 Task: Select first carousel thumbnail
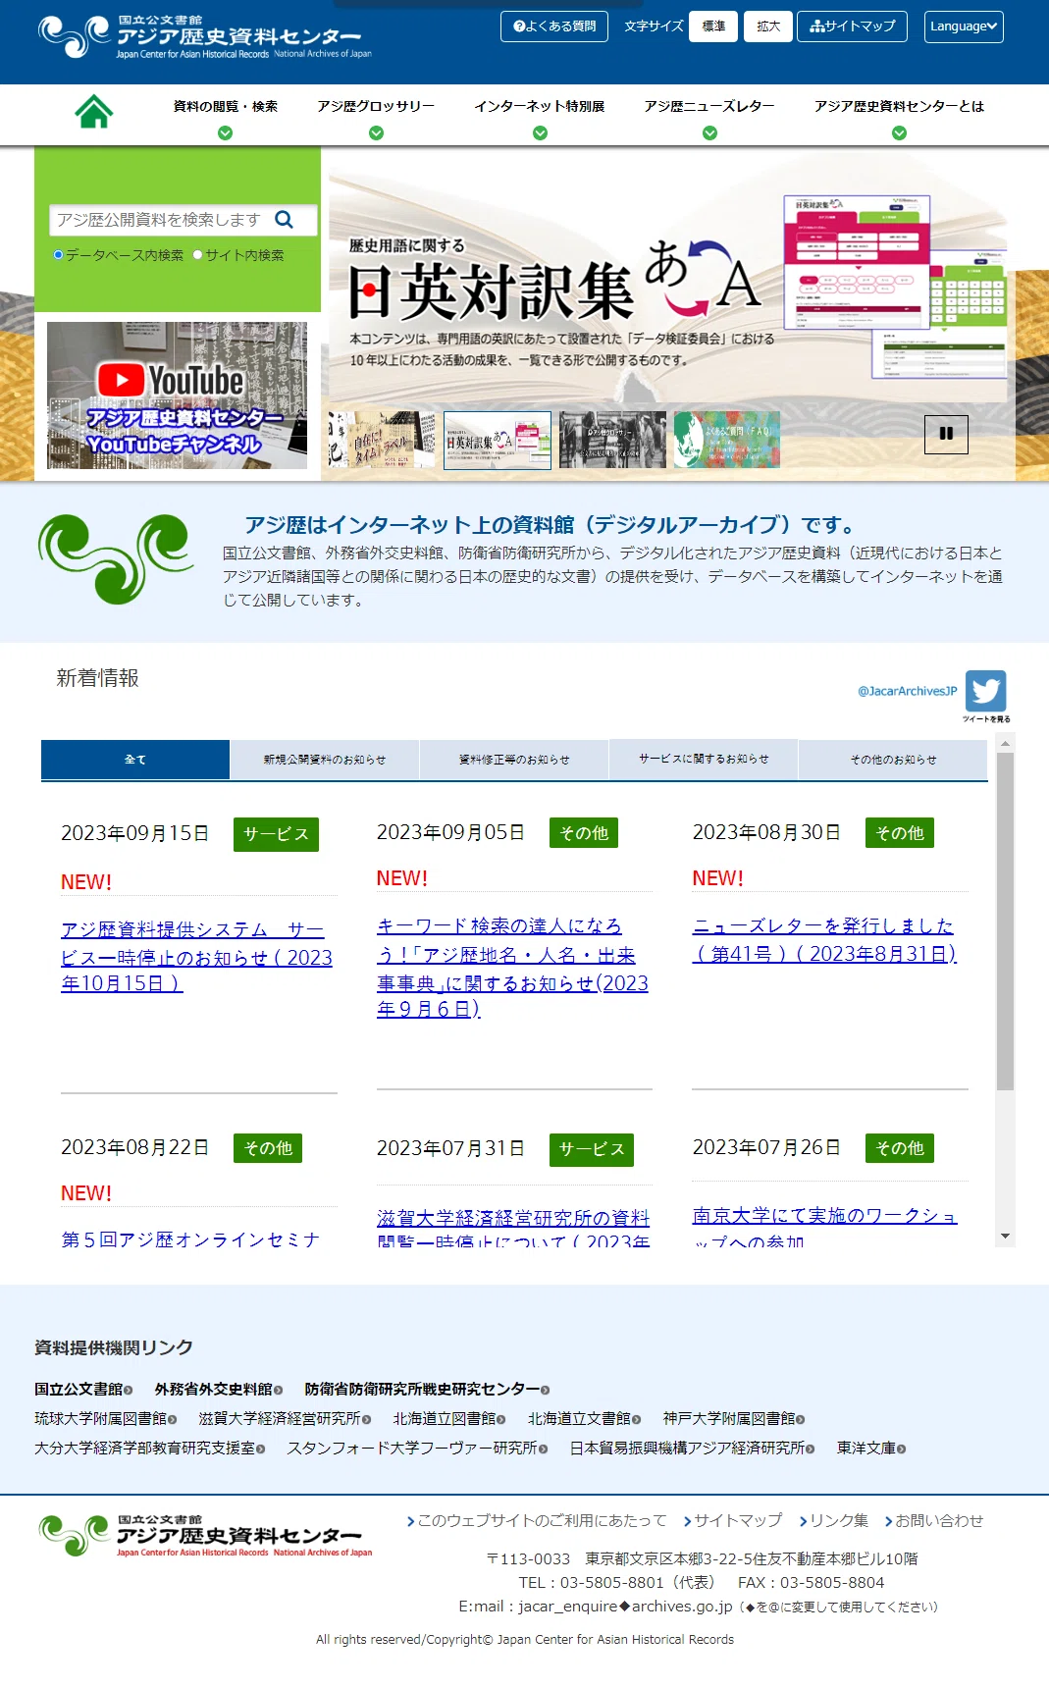(x=382, y=440)
